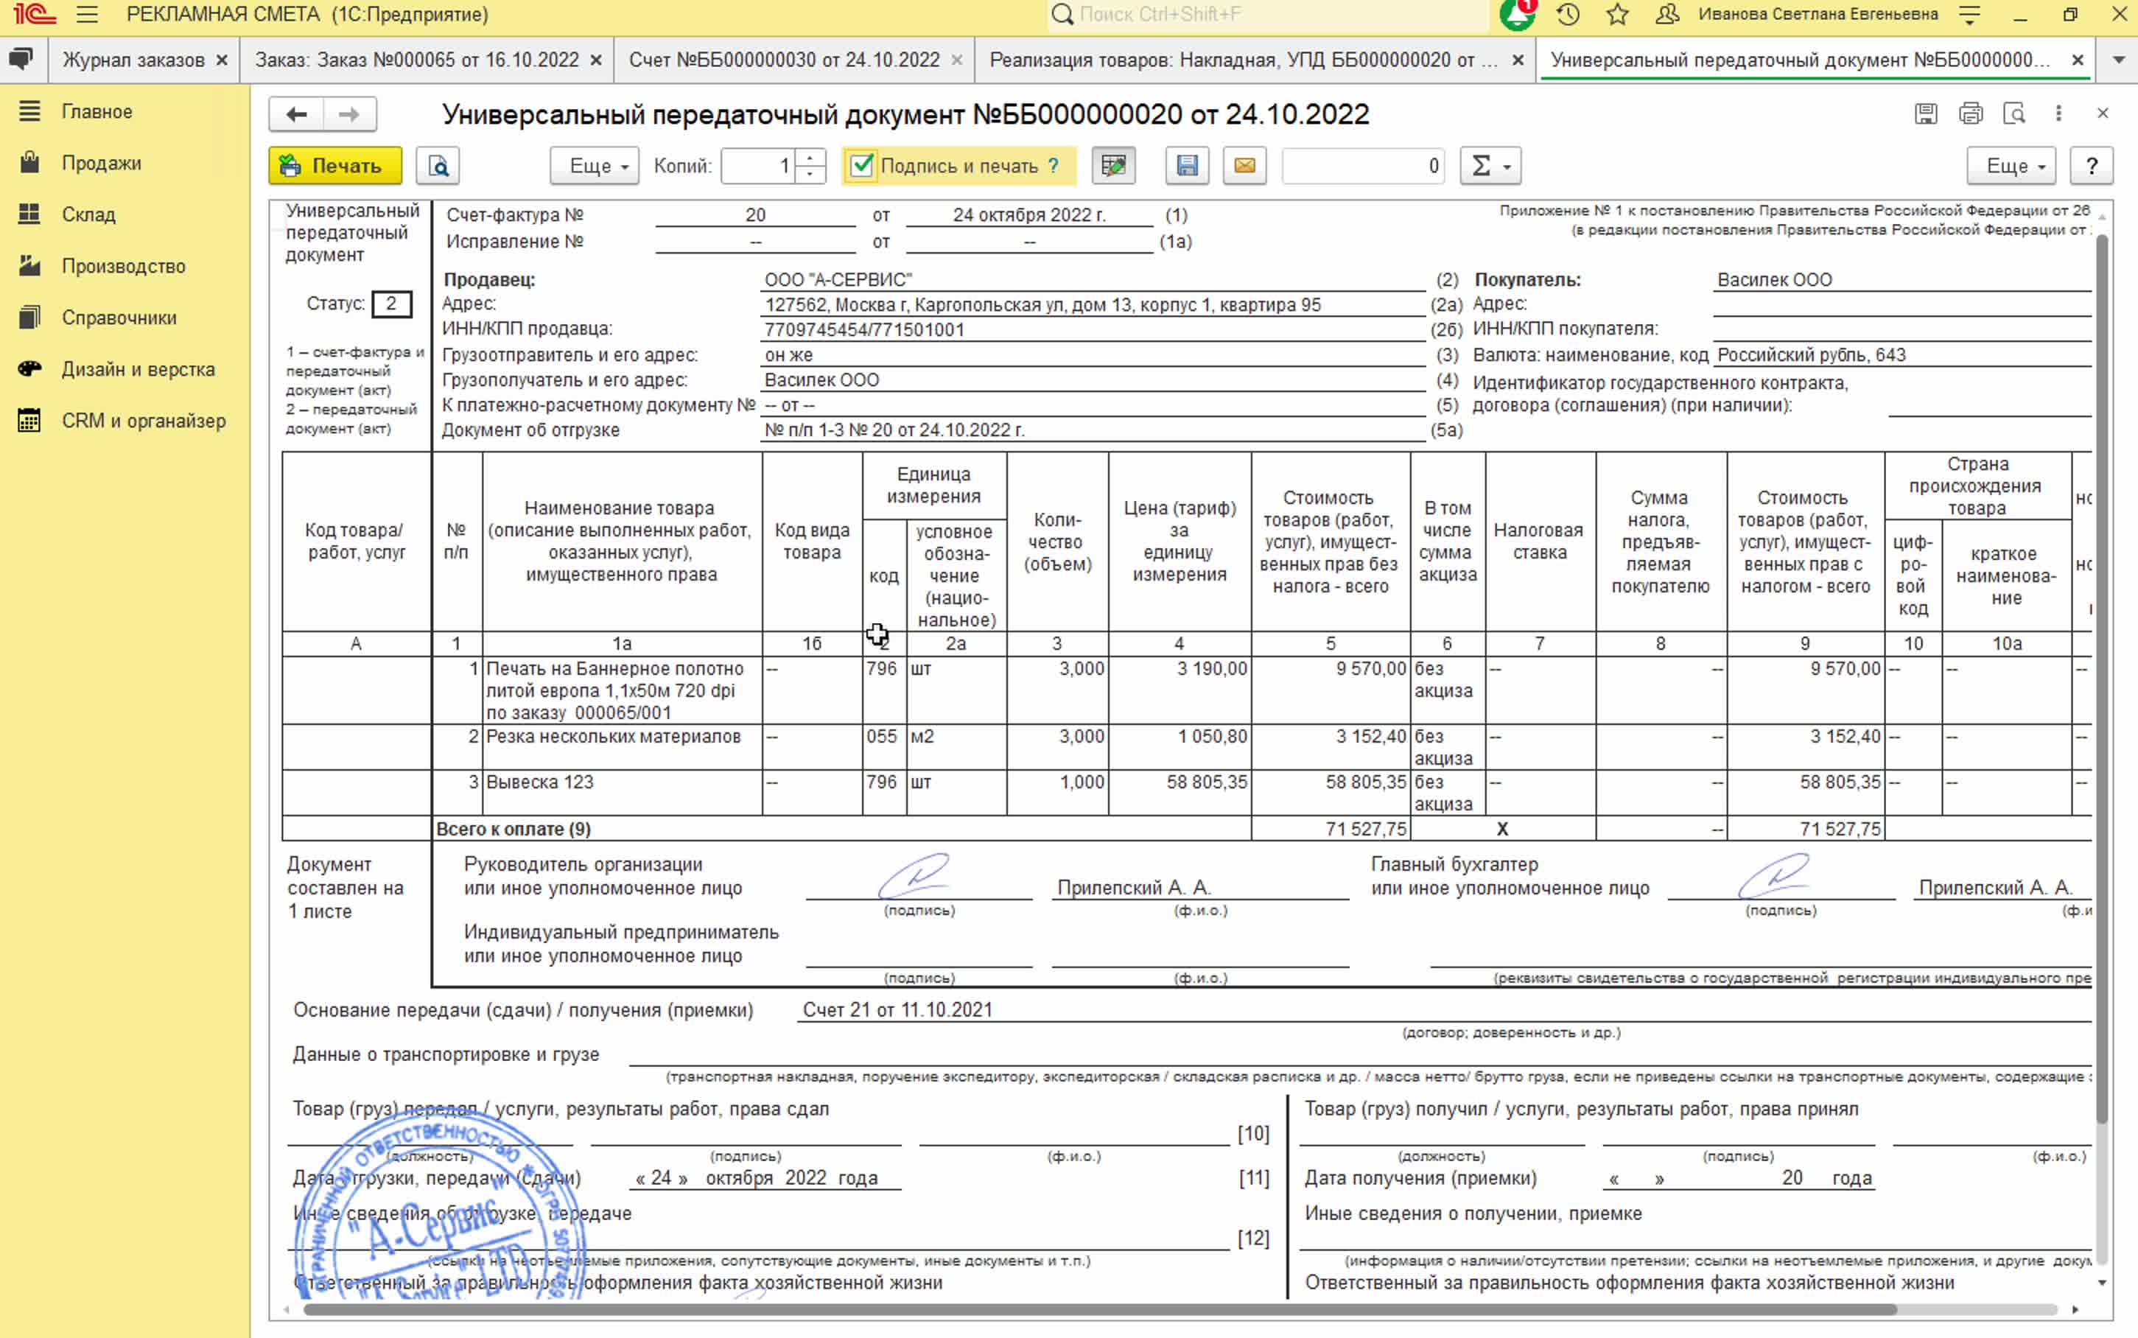Screen dimensions: 2138x1338
Task: Close the document form with the X
Action: tap(2103, 113)
